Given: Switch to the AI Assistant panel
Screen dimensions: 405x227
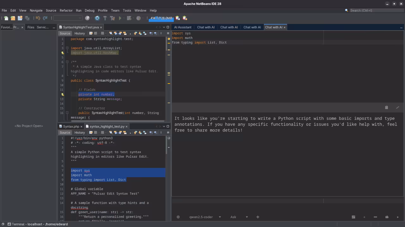Looking at the screenshot, I should (x=183, y=27).
